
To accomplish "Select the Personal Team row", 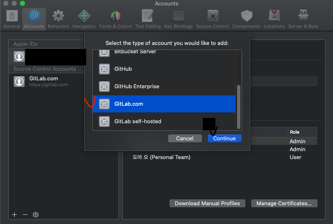I will [223, 157].
